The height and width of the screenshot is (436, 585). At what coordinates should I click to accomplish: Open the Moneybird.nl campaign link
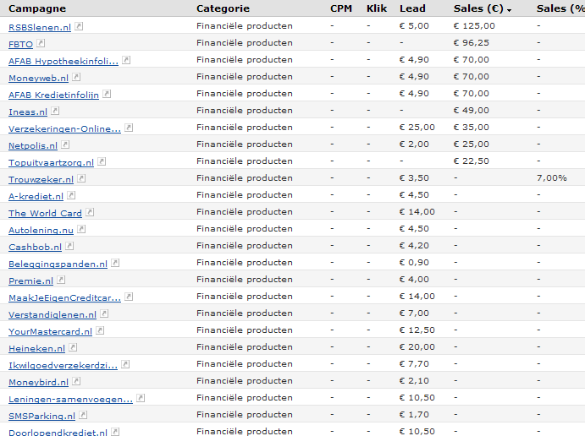(x=38, y=383)
